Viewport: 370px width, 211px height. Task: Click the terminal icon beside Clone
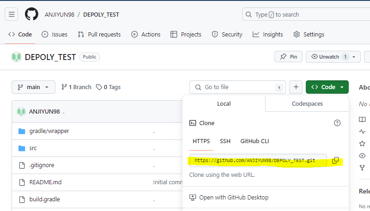click(193, 123)
